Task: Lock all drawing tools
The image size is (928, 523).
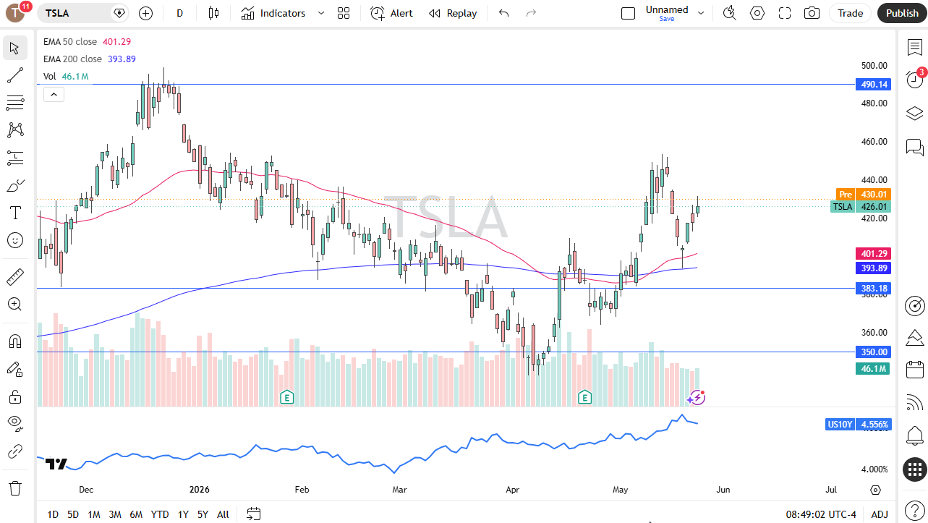Action: coord(15,396)
